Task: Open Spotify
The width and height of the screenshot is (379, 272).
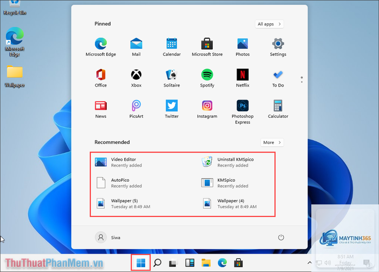Action: [x=207, y=78]
